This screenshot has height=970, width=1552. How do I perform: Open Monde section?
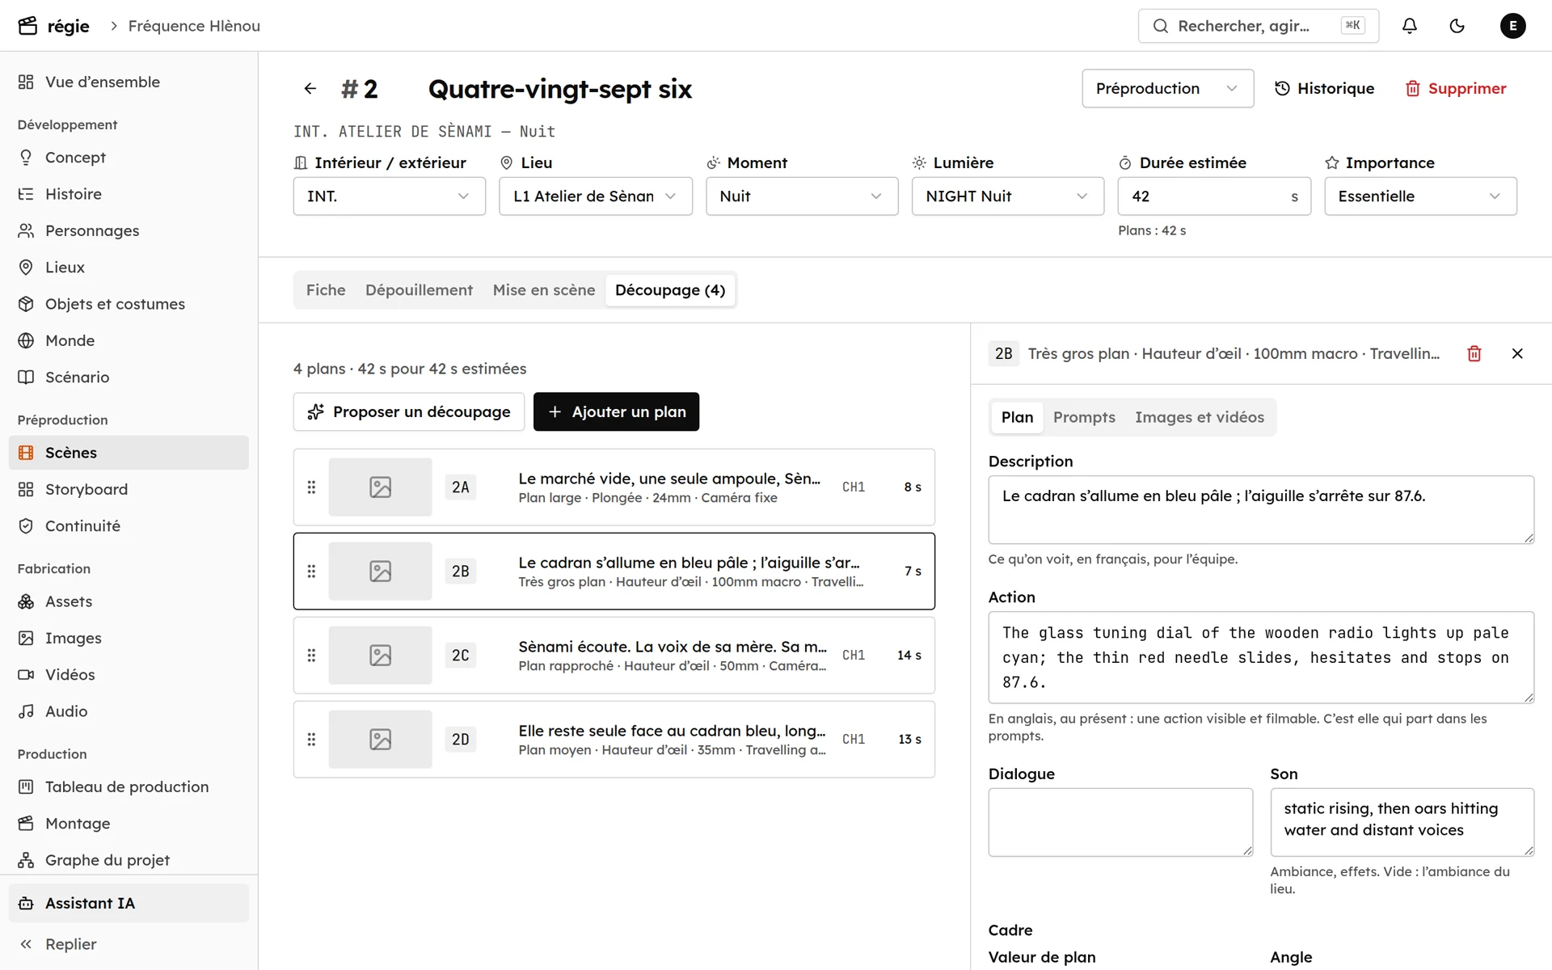[x=129, y=341]
